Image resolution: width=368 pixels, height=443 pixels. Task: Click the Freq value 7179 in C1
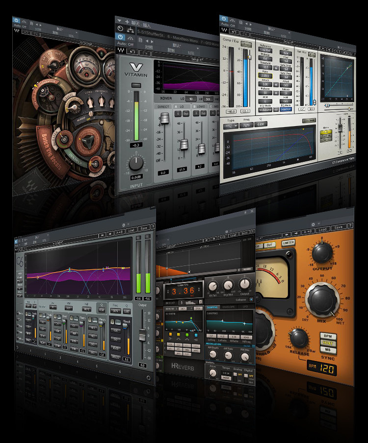coord(246,125)
